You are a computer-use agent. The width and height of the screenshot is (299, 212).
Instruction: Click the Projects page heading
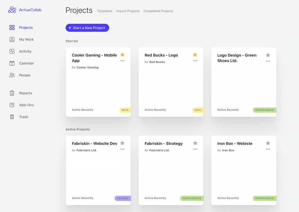79,10
